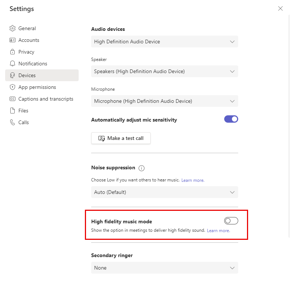Click the Accounts card icon
The width and height of the screenshot is (290, 285).
click(12, 40)
